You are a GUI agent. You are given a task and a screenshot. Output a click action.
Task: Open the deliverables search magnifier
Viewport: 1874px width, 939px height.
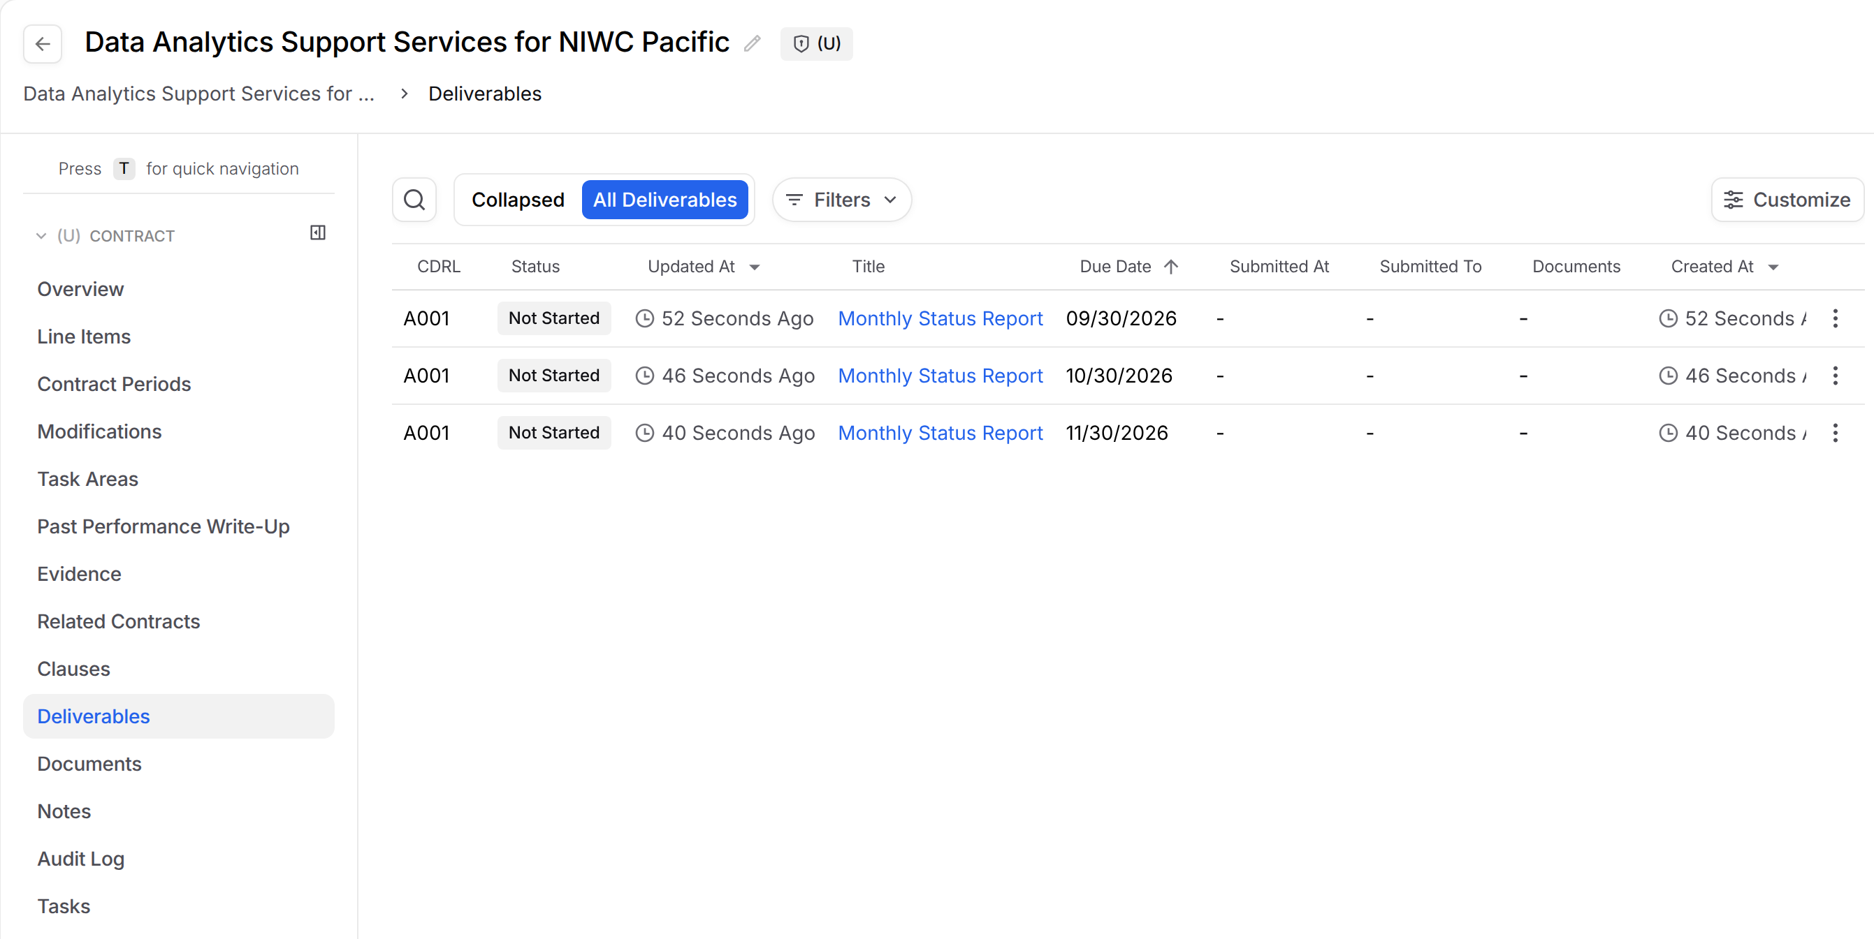click(x=414, y=200)
